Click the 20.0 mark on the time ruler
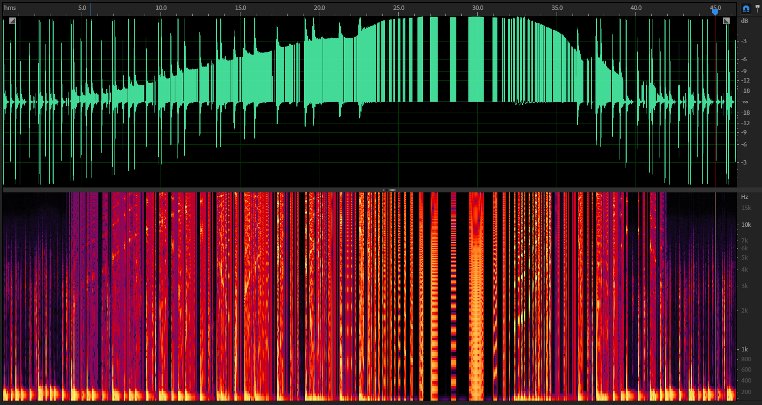This screenshot has height=405, width=762. click(x=319, y=8)
